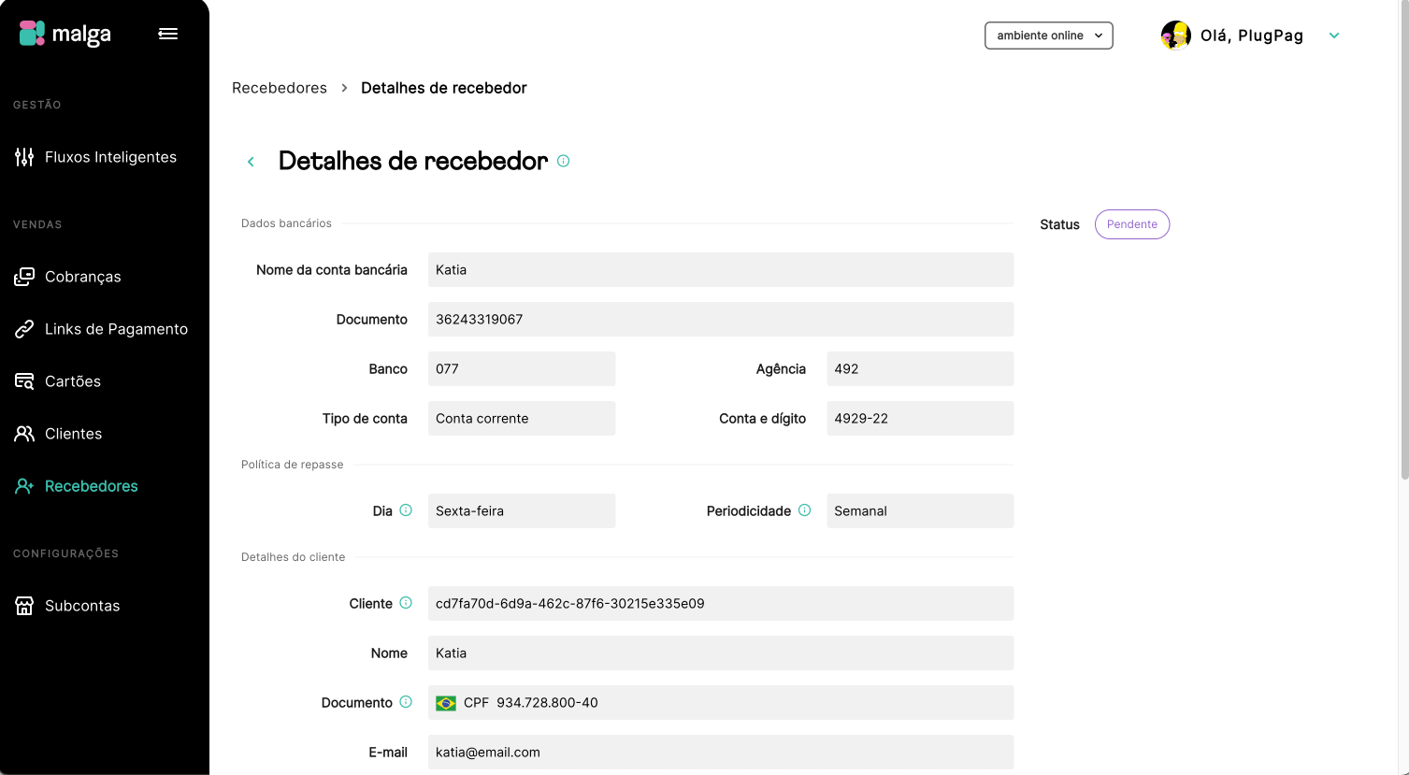This screenshot has width=1409, height=775.
Task: Click info icon next to Dia label
Action: click(406, 510)
